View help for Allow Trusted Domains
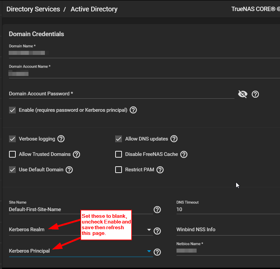Screen dimensions: 280x269 coord(76,154)
